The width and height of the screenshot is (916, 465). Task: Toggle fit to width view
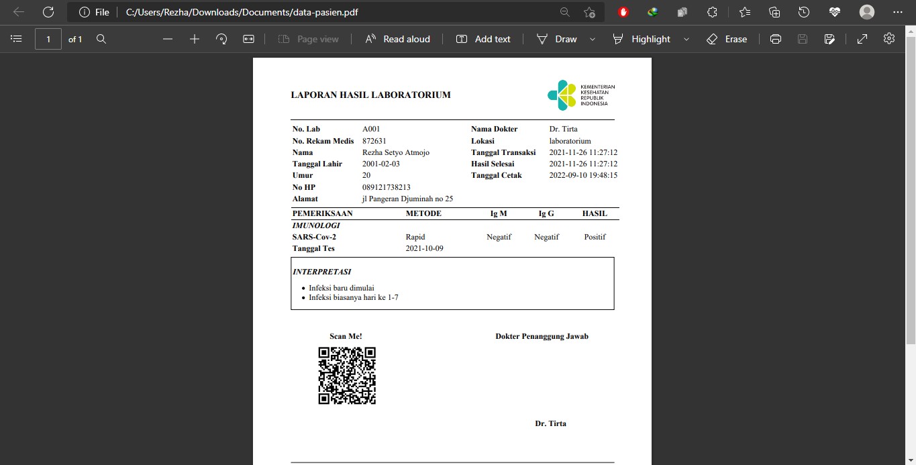pos(248,39)
